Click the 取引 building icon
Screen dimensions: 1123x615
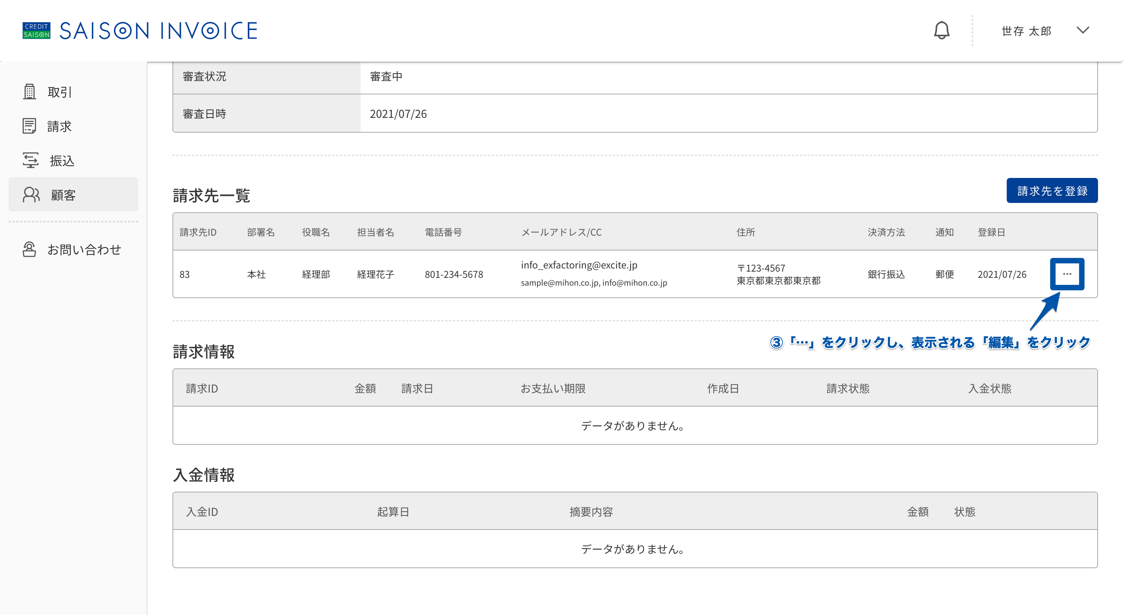(x=30, y=92)
